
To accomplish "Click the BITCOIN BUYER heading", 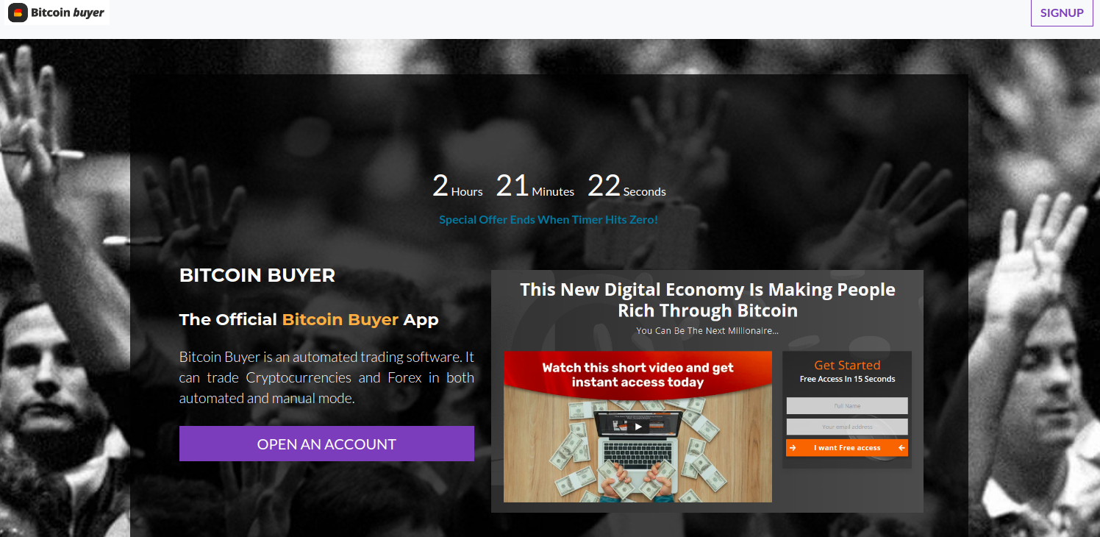I will (257, 275).
